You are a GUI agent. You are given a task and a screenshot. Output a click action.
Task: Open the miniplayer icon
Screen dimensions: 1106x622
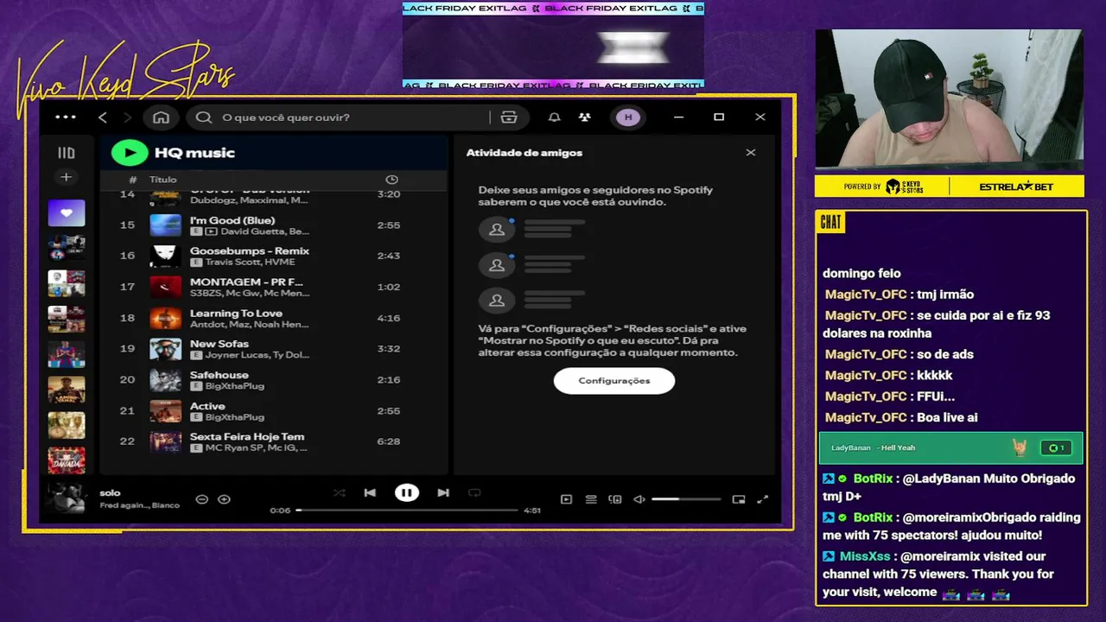[739, 499]
